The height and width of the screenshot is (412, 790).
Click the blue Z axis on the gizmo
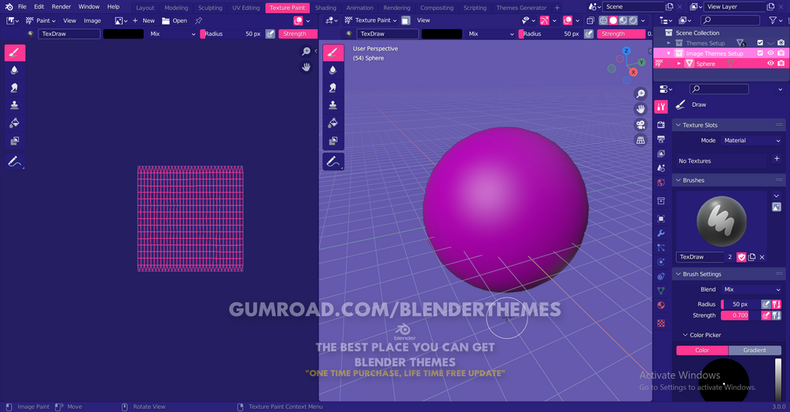[626, 51]
